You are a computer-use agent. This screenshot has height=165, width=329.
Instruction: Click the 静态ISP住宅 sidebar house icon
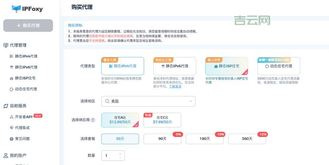point(11,78)
